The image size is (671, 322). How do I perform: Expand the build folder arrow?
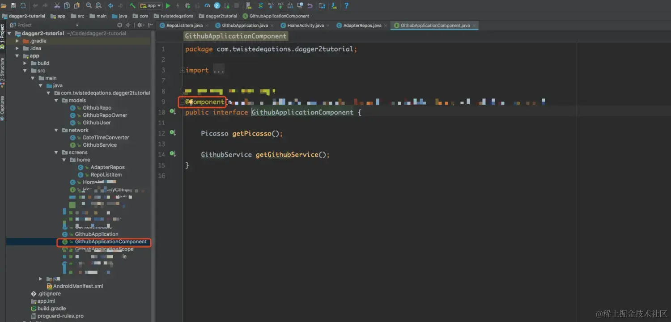[x=25, y=64]
